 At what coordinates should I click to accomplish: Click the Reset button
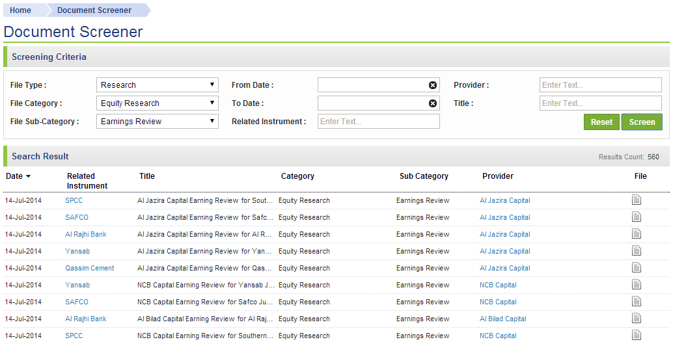coord(601,122)
